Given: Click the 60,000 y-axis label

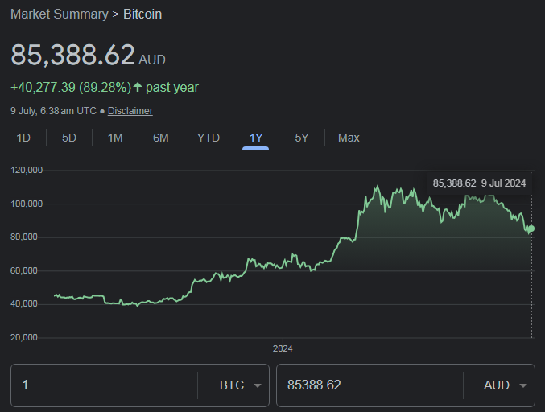Looking at the screenshot, I should 24,270.
